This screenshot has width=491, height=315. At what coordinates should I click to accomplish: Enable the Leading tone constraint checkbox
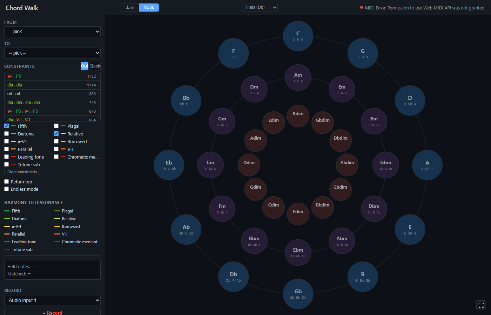click(6, 157)
